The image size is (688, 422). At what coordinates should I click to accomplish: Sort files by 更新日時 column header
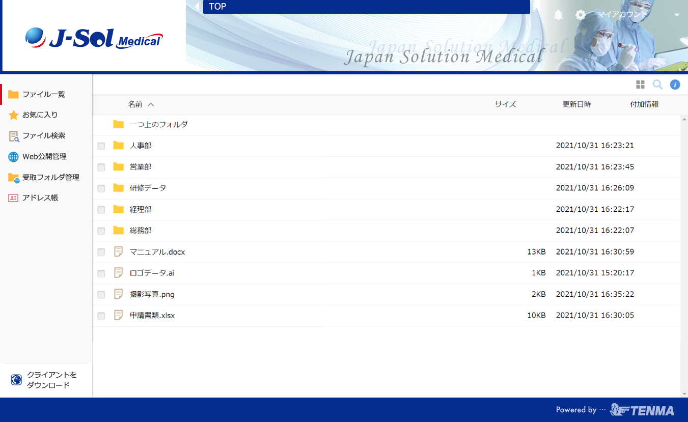[x=576, y=104]
